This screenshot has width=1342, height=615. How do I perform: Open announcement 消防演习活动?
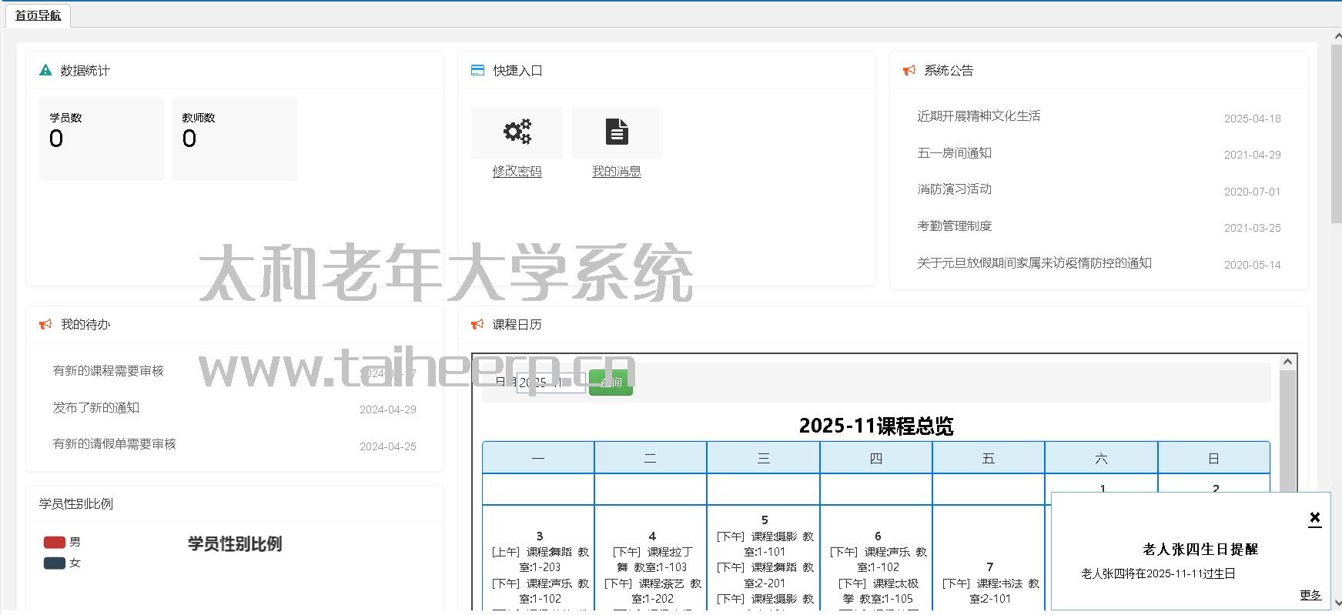[x=954, y=189]
